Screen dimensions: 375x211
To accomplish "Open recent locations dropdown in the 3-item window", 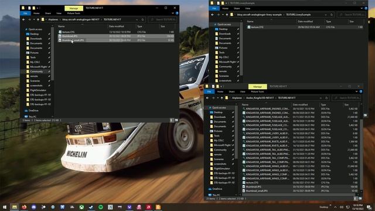I will (x=34, y=19).
